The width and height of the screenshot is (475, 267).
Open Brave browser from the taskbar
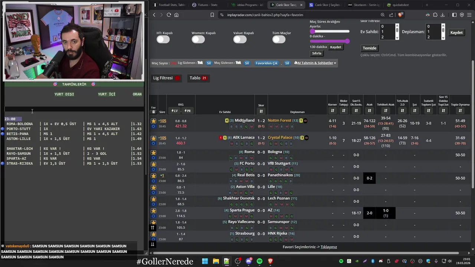point(271,261)
